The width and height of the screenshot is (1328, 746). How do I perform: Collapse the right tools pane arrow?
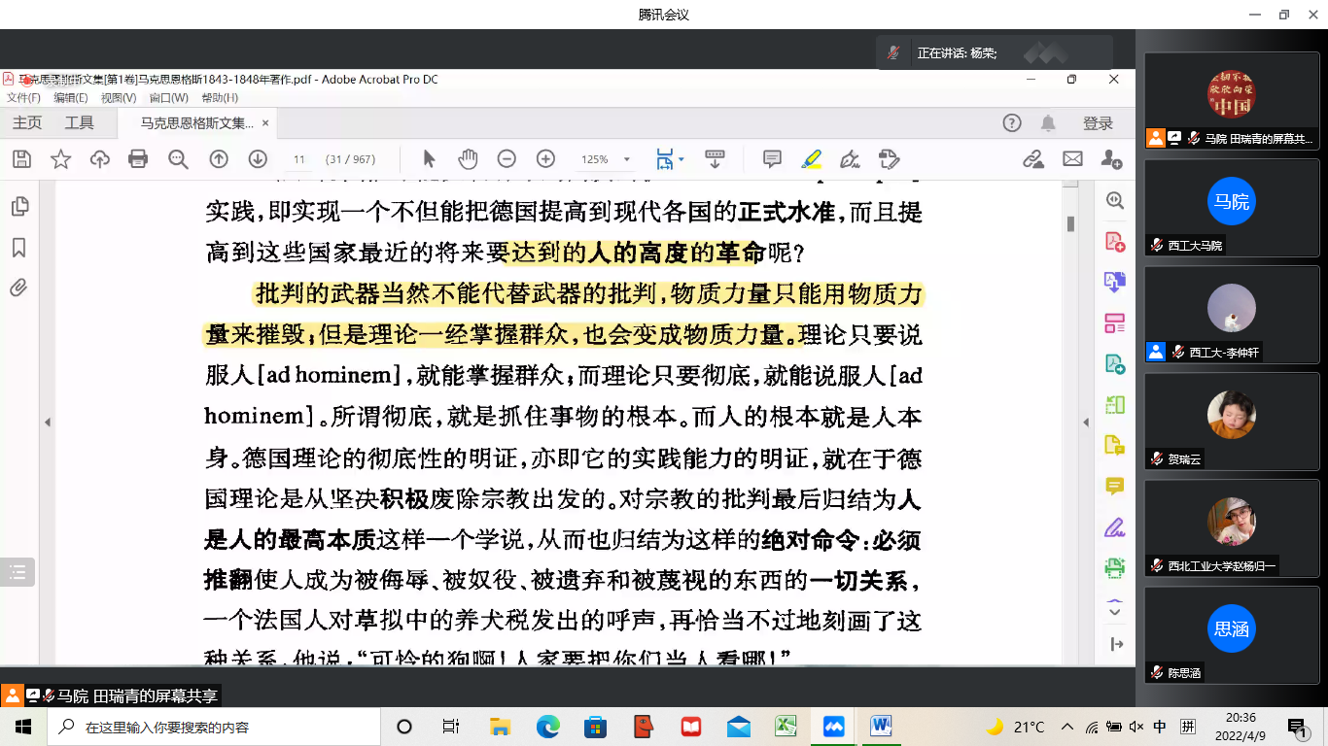click(x=1087, y=423)
